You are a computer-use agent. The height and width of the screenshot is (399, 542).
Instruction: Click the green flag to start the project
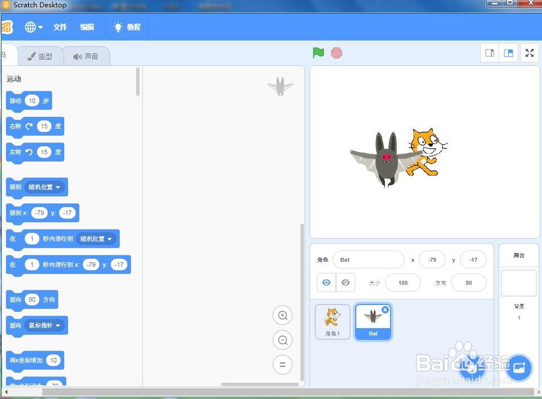pyautogui.click(x=318, y=52)
